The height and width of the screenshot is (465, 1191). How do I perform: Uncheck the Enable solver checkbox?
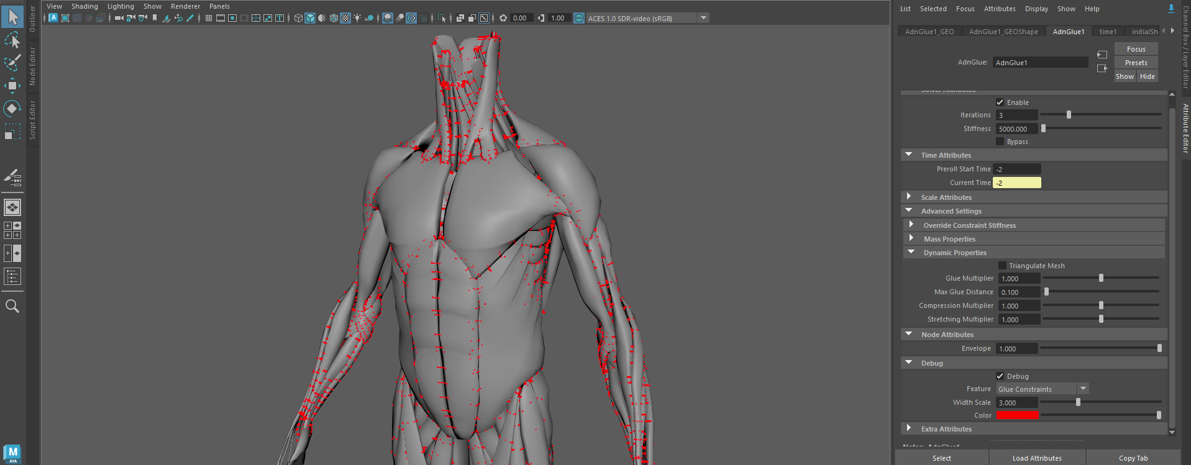1000,102
